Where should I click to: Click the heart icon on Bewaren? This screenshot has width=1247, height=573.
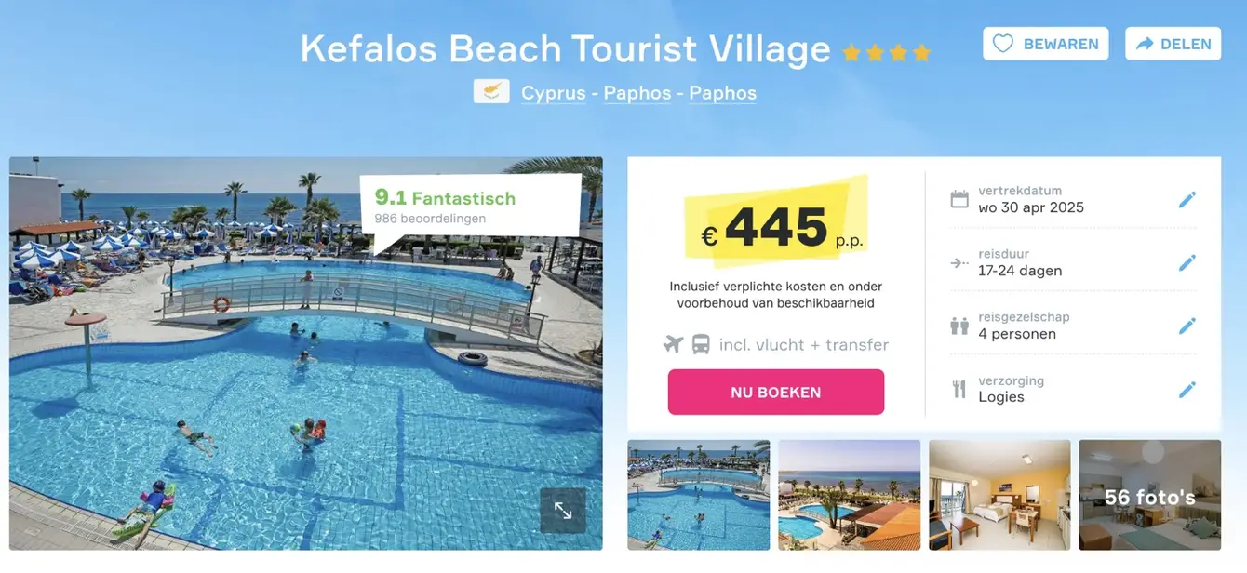pyautogui.click(x=1002, y=44)
